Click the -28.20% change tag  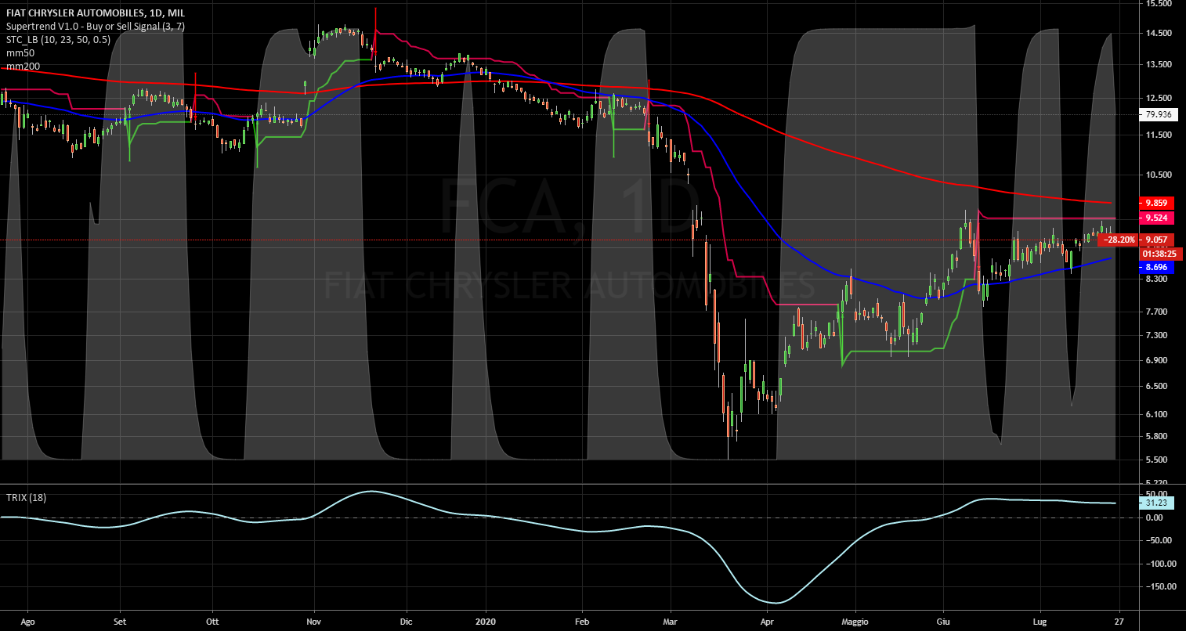pos(1119,240)
